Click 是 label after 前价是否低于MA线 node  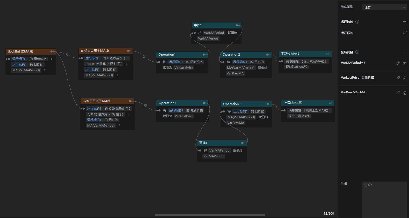(x=145, y=106)
